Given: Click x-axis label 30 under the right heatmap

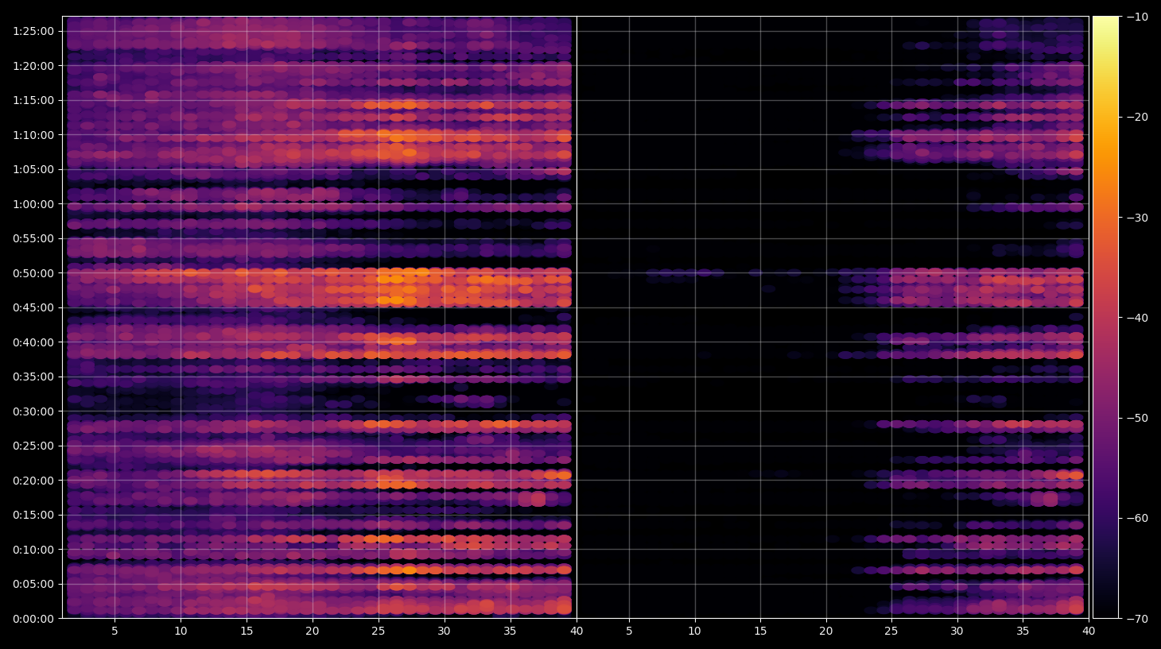Looking at the screenshot, I should [x=957, y=632].
